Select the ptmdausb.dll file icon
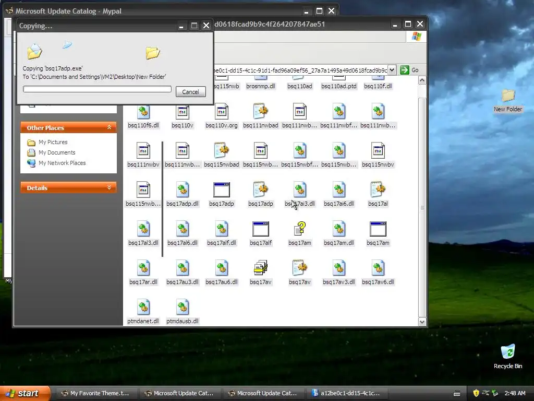This screenshot has width=534, height=401. pyautogui.click(x=183, y=308)
